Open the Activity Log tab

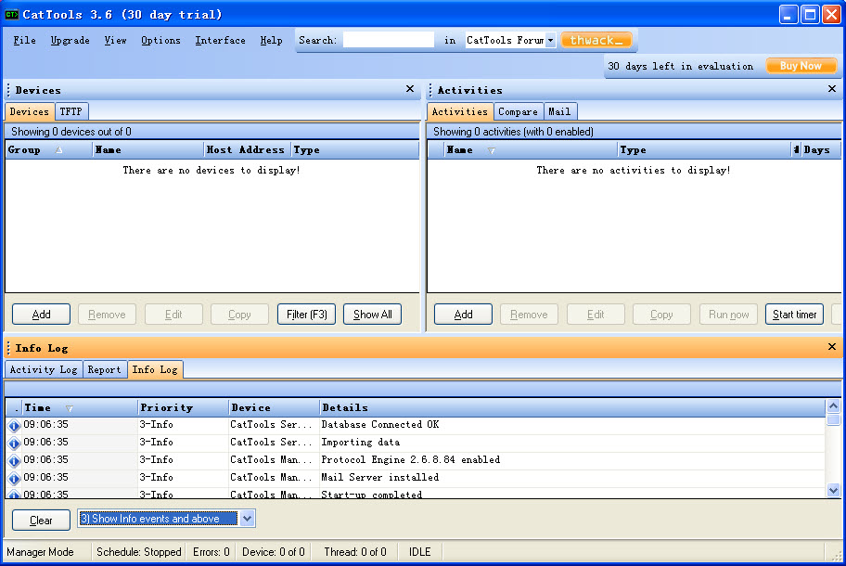pyautogui.click(x=44, y=369)
